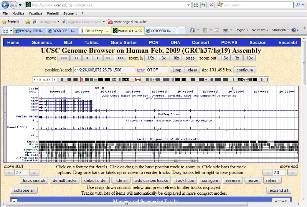This screenshot has height=207, width=307.
Task: Switch to the L'OTOFERLIN tab
Action: (160, 31)
